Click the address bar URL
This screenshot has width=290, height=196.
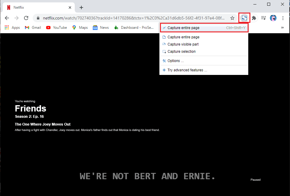click(x=134, y=18)
